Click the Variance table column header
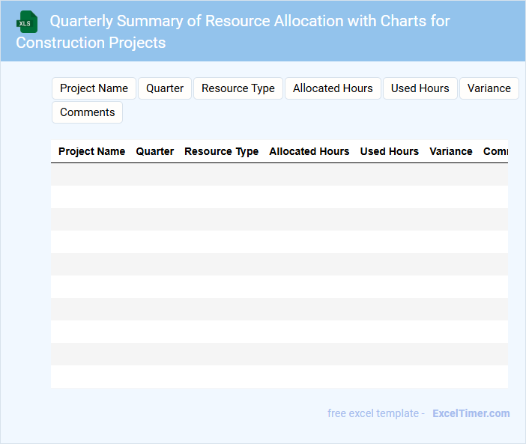This screenshot has width=526, height=444. tap(451, 151)
